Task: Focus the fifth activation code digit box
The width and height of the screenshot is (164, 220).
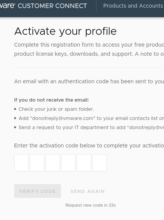Action: tap(84, 163)
